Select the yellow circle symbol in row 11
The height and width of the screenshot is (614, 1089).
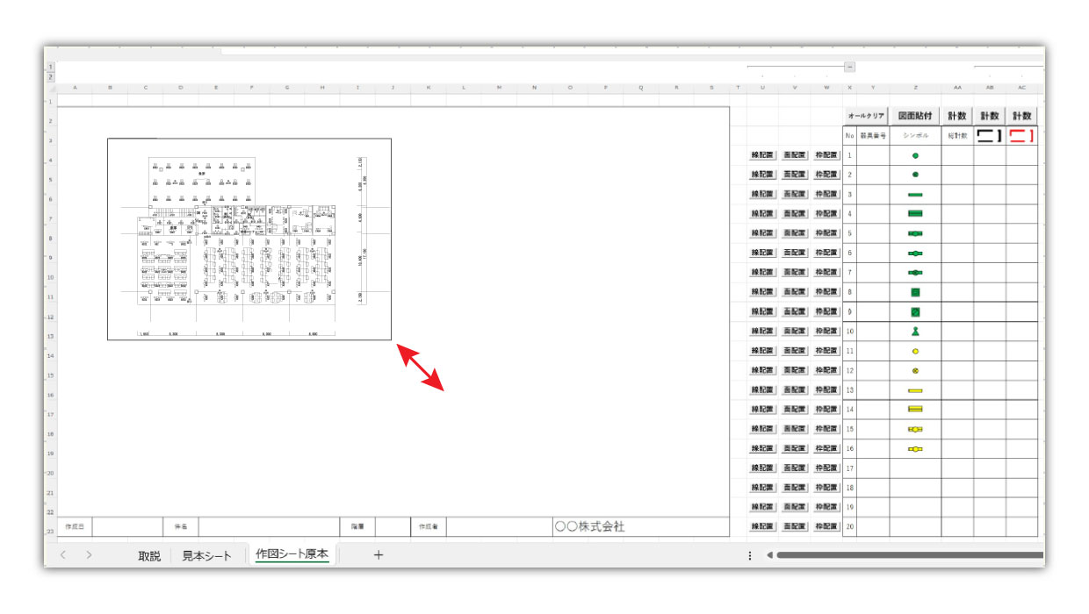point(915,351)
